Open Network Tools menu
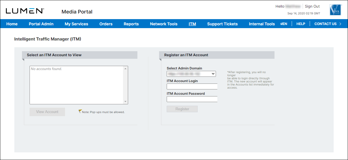348x160 pixels. coord(164,24)
